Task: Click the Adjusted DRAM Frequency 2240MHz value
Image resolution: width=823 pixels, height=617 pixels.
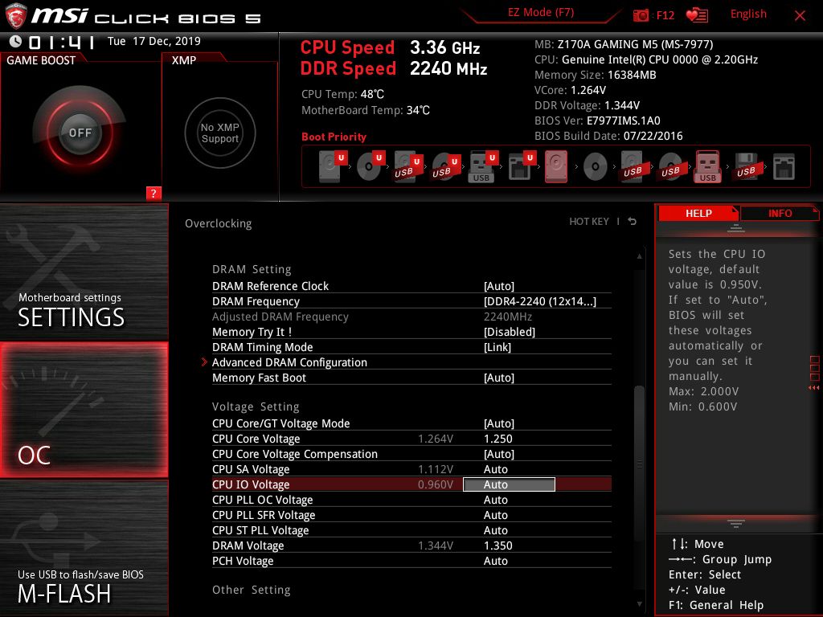Action: click(508, 317)
